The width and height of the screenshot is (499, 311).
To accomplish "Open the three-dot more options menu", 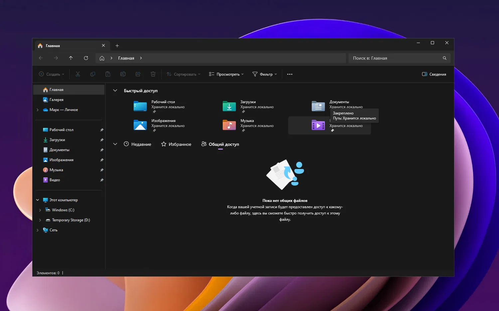I will (x=290, y=74).
